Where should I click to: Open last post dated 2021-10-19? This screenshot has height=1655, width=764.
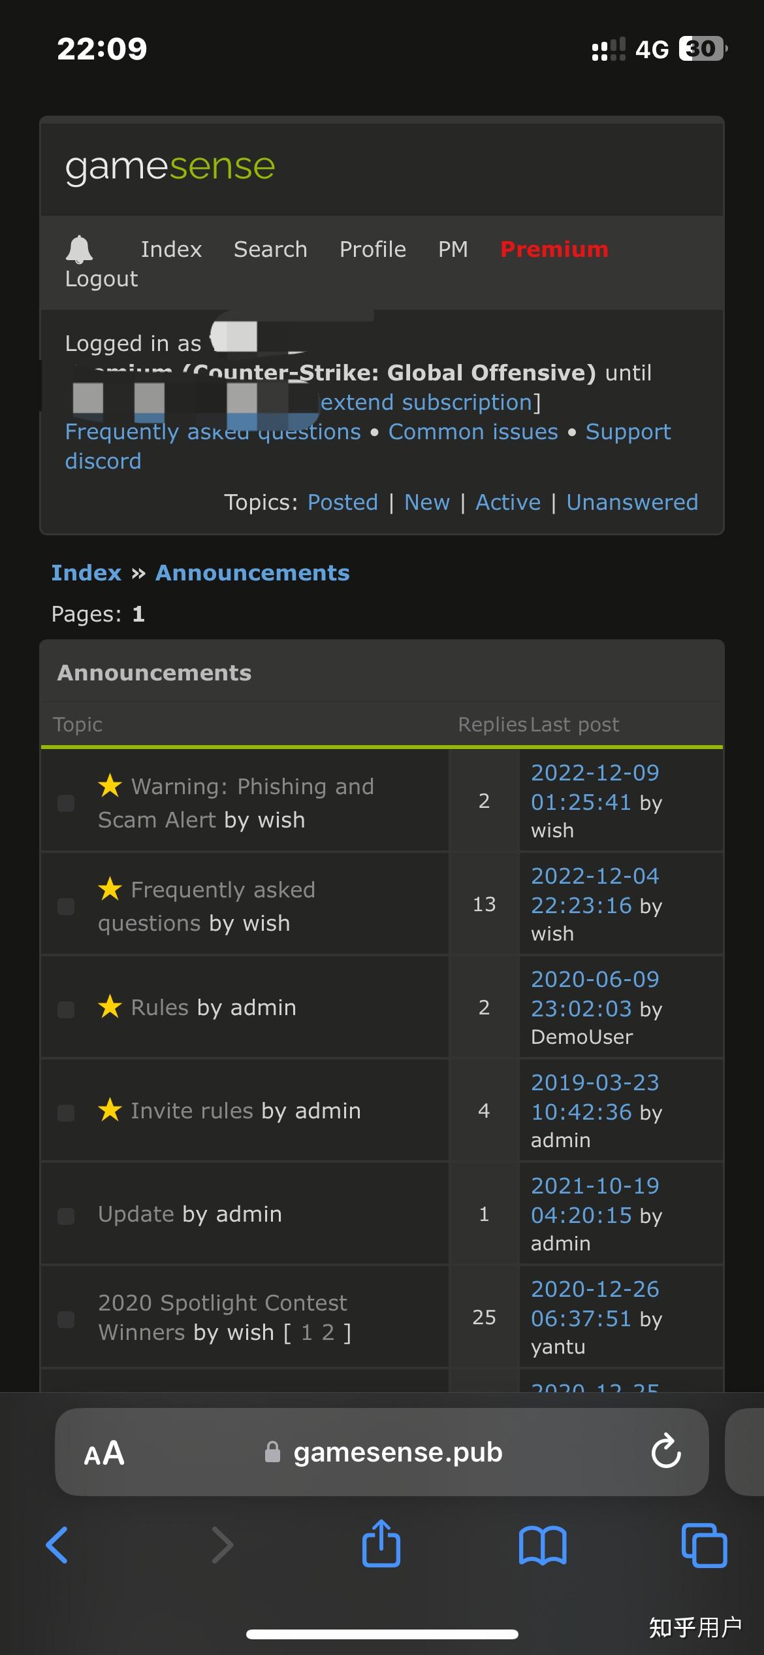pos(595,1200)
